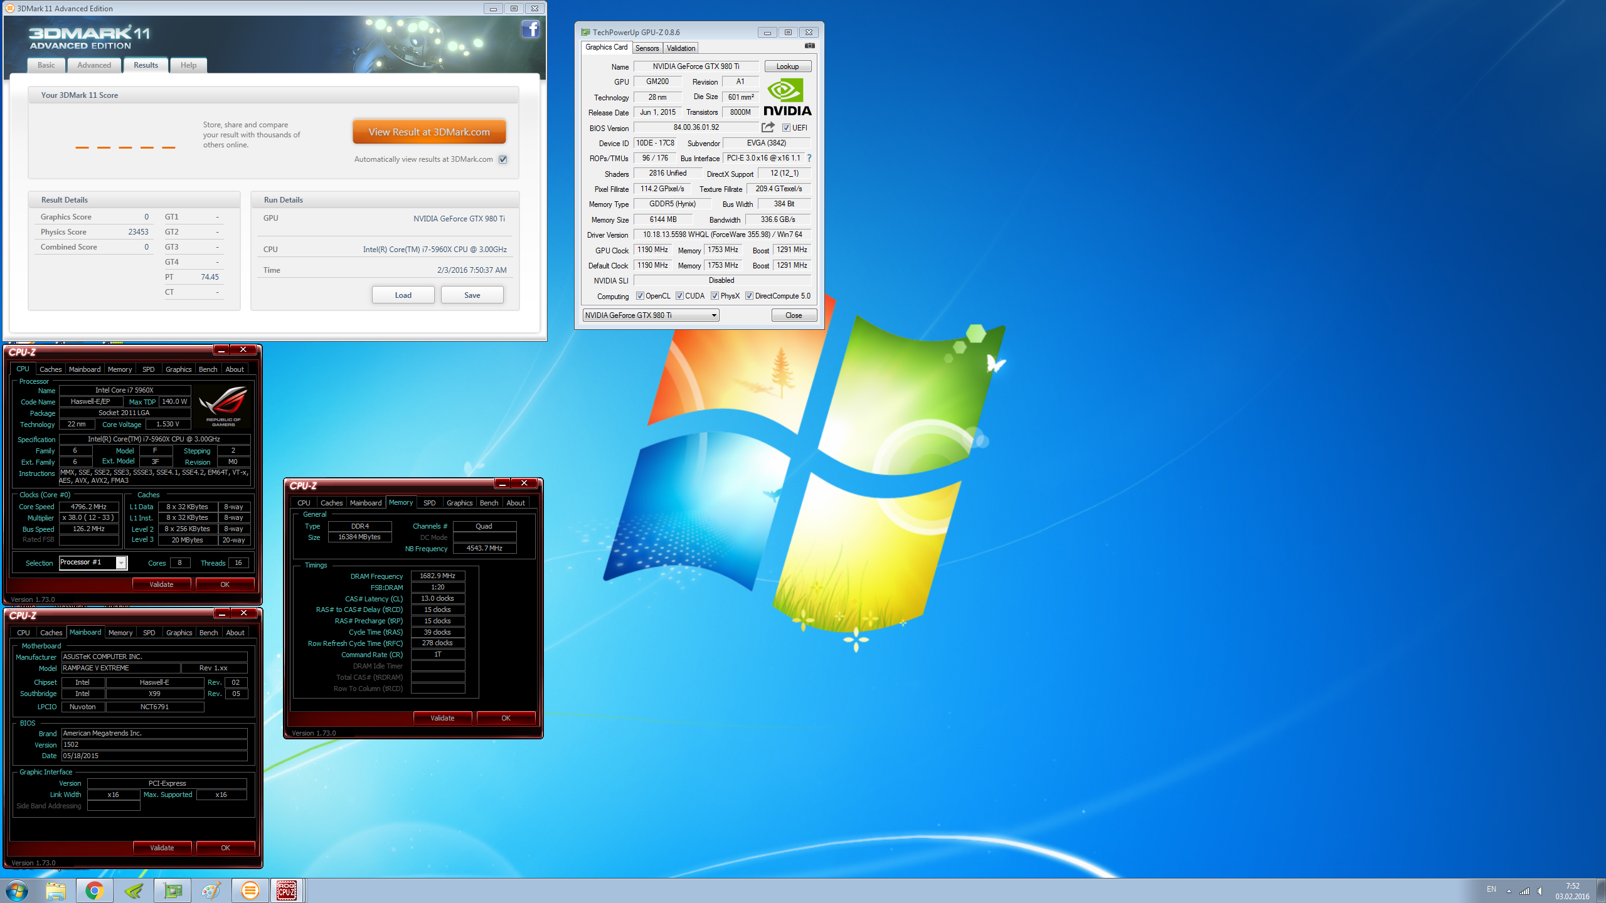Viewport: 1606px width, 903px height.
Task: Open the Sensors tab in GPU-Z
Action: (647, 48)
